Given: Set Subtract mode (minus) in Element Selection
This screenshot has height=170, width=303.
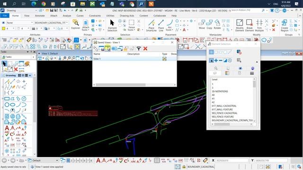Looking at the screenshot, I should [x=221, y=60].
